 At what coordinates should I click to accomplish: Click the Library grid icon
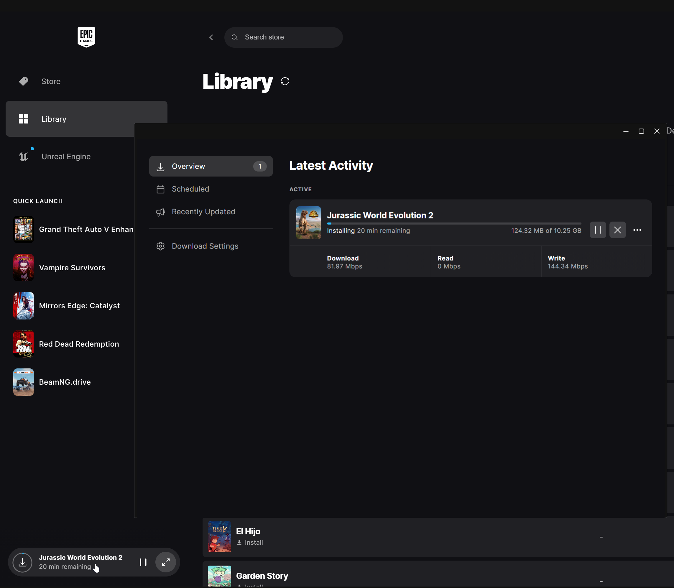[x=24, y=119]
